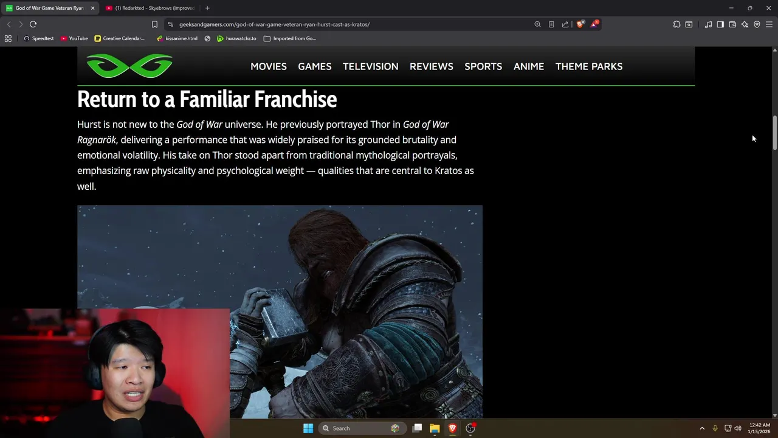Close the God of War Game Veteran tab

coord(92,8)
